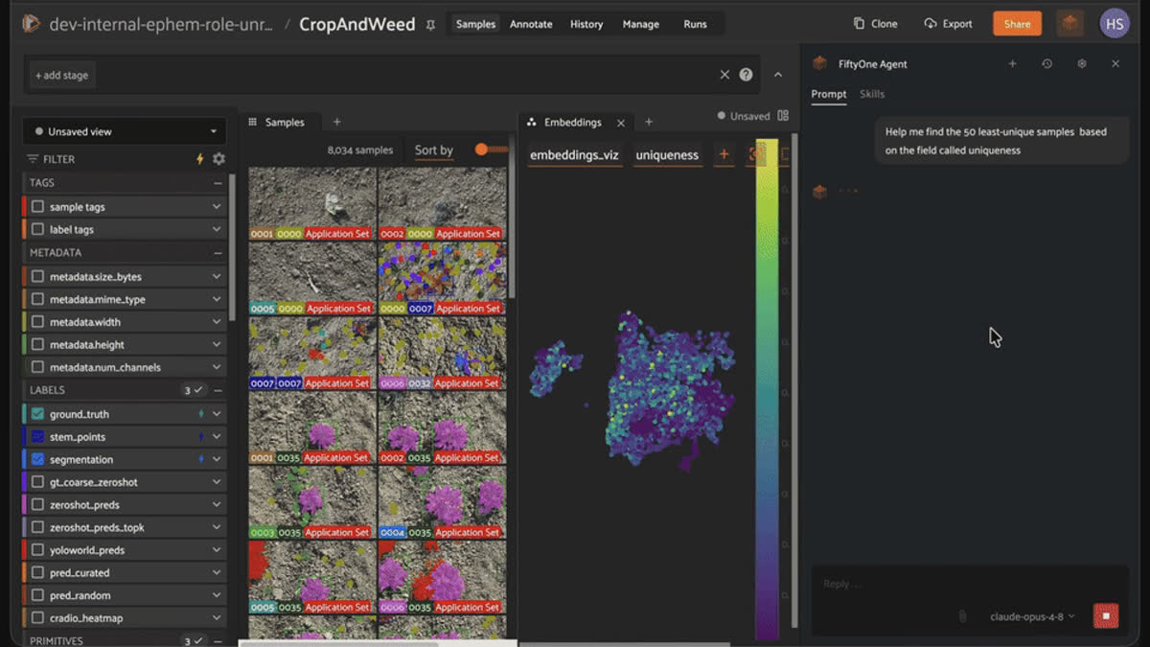This screenshot has width=1150, height=647.
Task: Collapse the LABELS section
Action: click(218, 391)
